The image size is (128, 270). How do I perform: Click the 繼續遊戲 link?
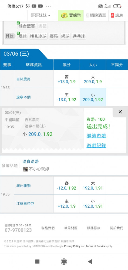coord(96,136)
